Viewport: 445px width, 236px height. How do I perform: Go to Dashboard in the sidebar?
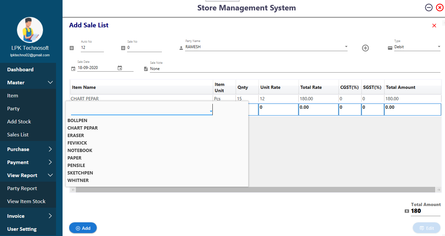pyautogui.click(x=20, y=70)
